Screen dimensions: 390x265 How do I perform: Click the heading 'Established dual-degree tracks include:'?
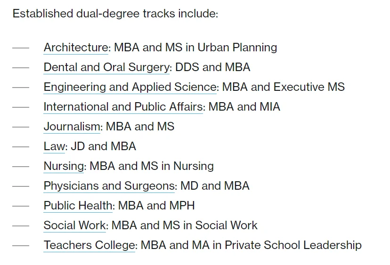[115, 14]
